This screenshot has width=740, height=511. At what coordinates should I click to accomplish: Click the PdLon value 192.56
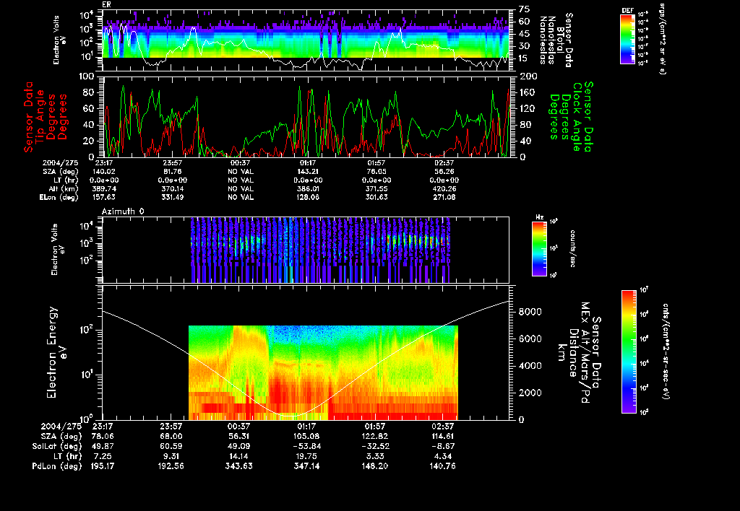tap(171, 466)
